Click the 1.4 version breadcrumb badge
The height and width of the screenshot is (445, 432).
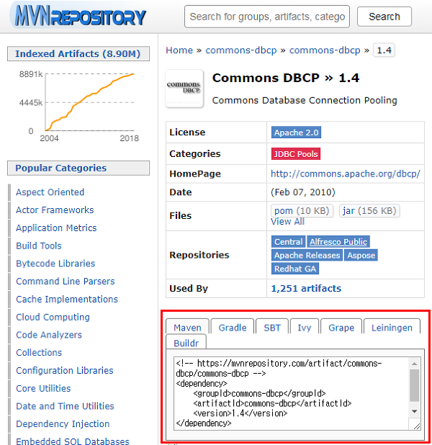[x=384, y=50]
